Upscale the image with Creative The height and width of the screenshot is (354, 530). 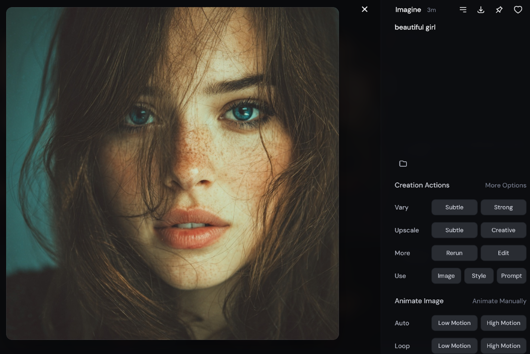click(x=503, y=230)
